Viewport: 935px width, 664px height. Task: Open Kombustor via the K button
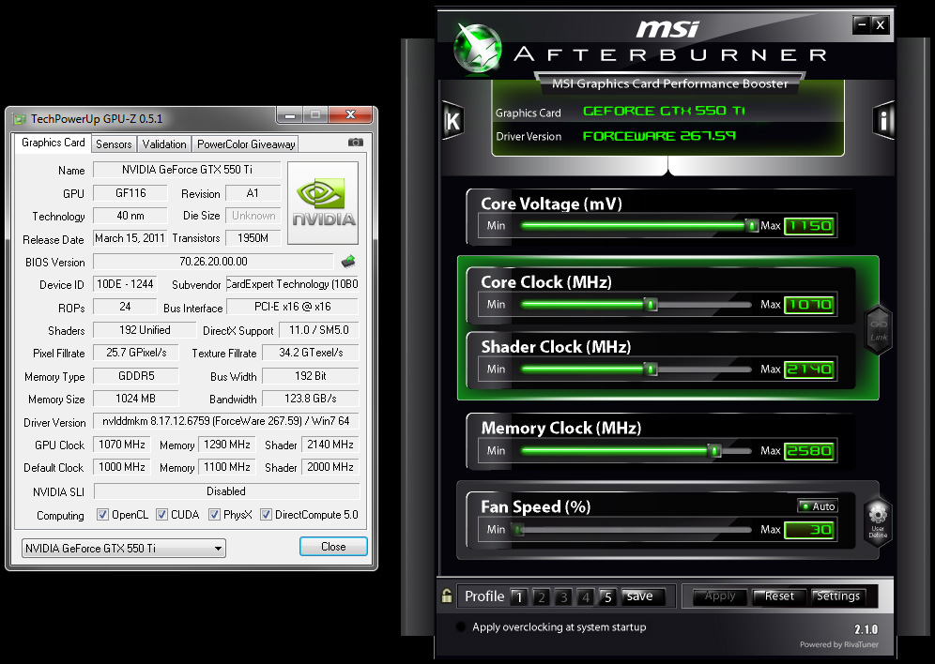click(x=453, y=122)
